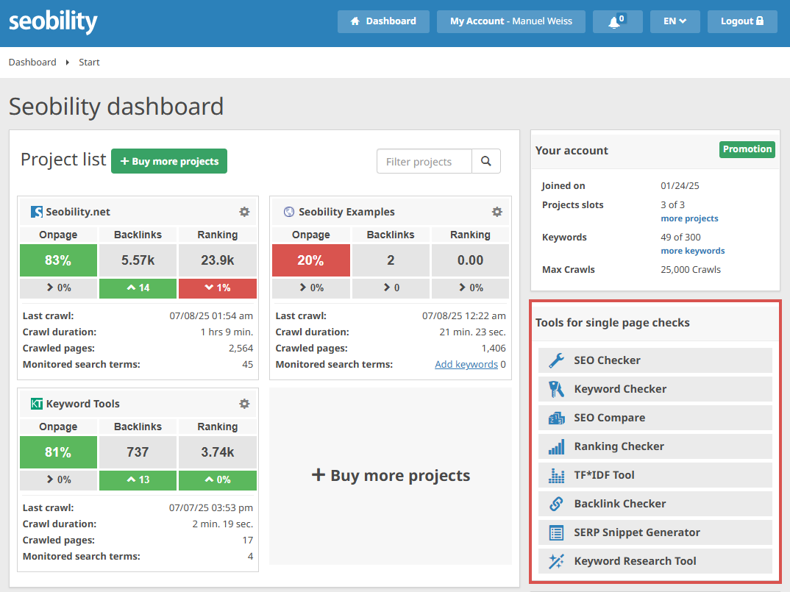The height and width of the screenshot is (592, 790).
Task: Click the Dashboard breadcrumb link
Action: click(32, 62)
